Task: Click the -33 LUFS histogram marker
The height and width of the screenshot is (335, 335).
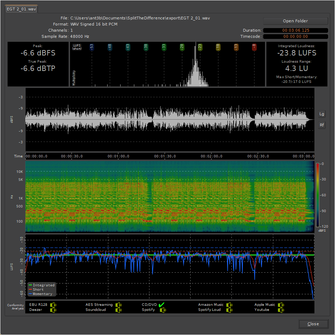Action: coord(164,47)
